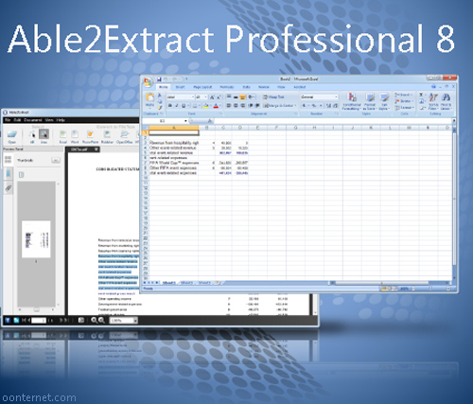Open the zoom percentage dropdown in Able2Extract
The image size is (473, 404).
135,321
